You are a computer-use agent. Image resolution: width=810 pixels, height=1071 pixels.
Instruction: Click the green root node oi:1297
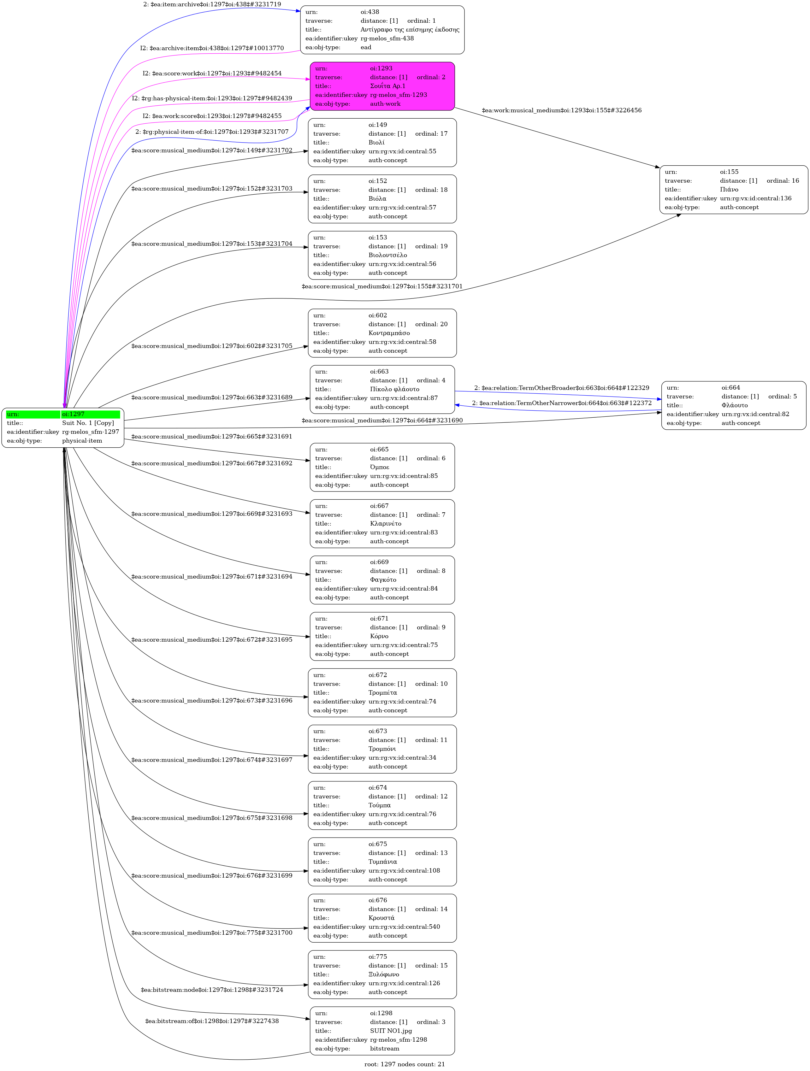(x=63, y=427)
